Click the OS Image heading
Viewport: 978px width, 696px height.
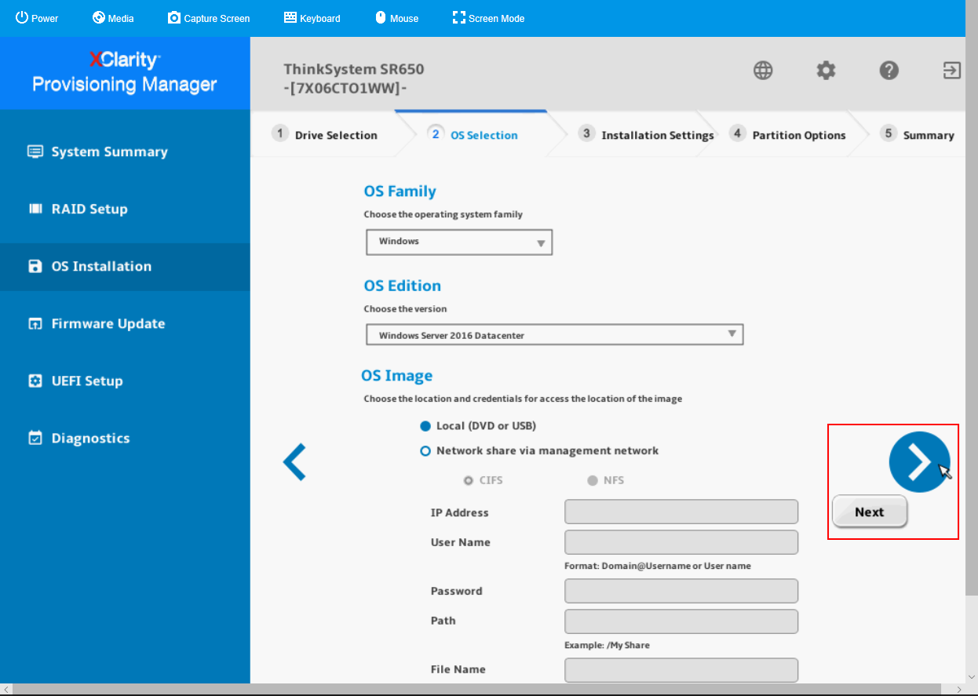[397, 376]
